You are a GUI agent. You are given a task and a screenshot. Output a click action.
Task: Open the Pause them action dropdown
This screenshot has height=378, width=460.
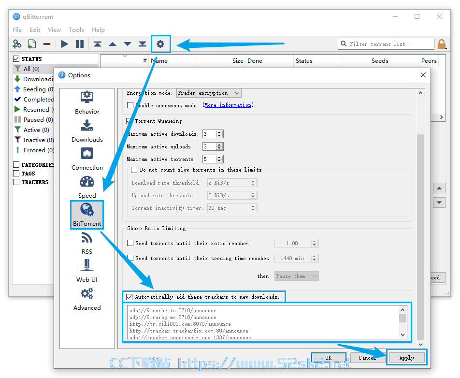click(297, 276)
